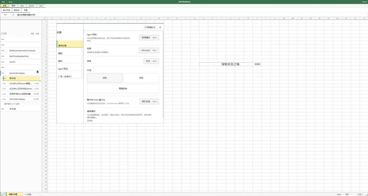Open session 2025年11月发布的Gemin

click(21, 89)
